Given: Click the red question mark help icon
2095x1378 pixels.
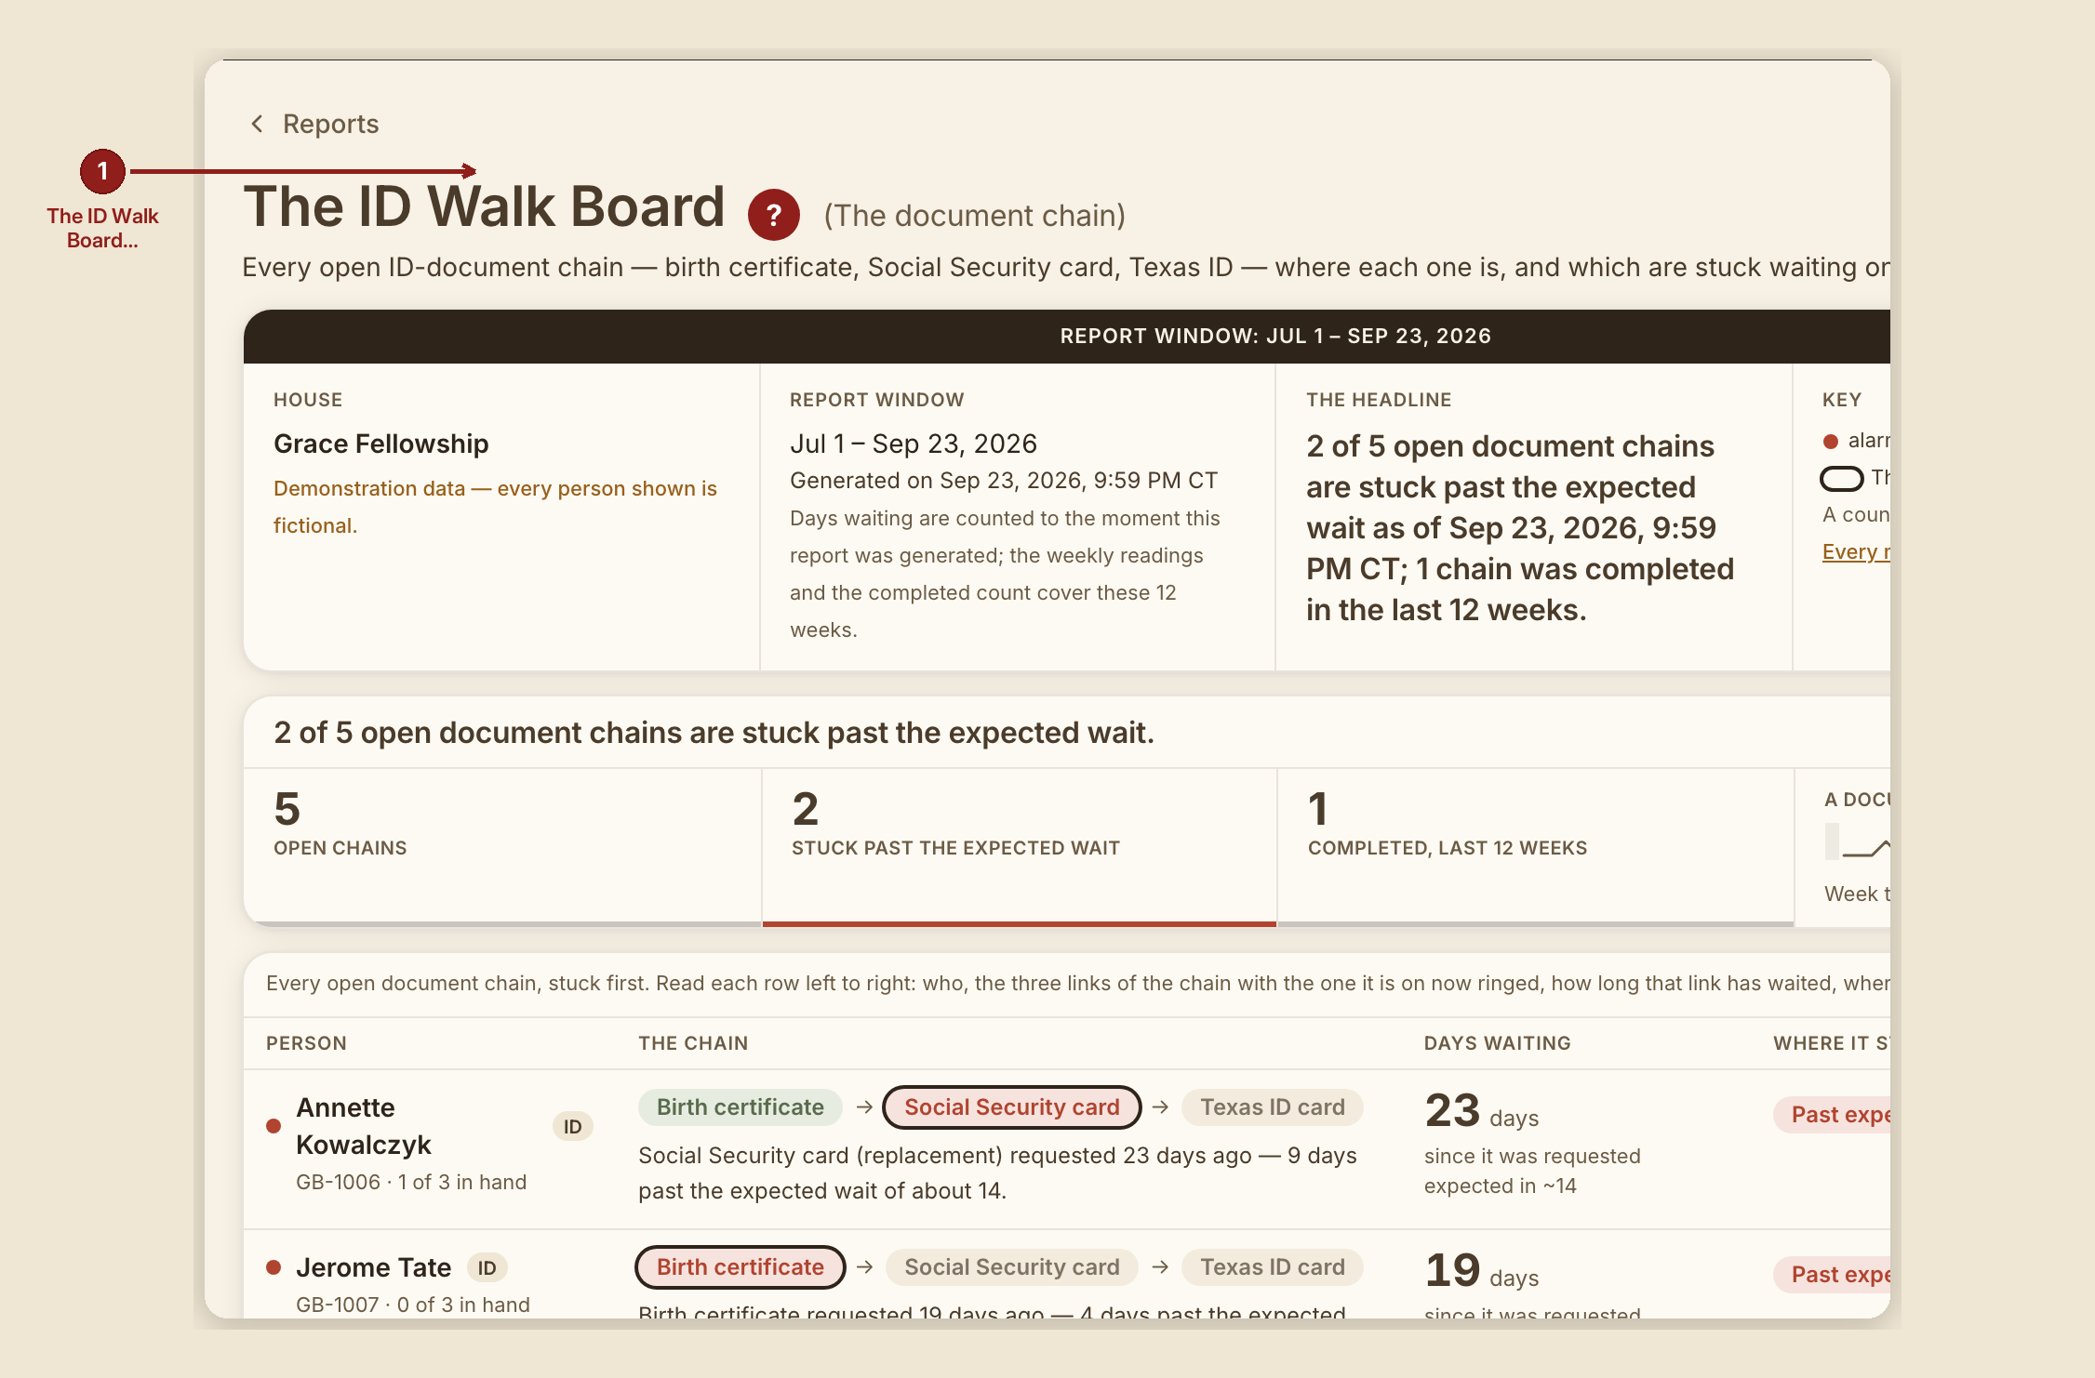Looking at the screenshot, I should 774,215.
